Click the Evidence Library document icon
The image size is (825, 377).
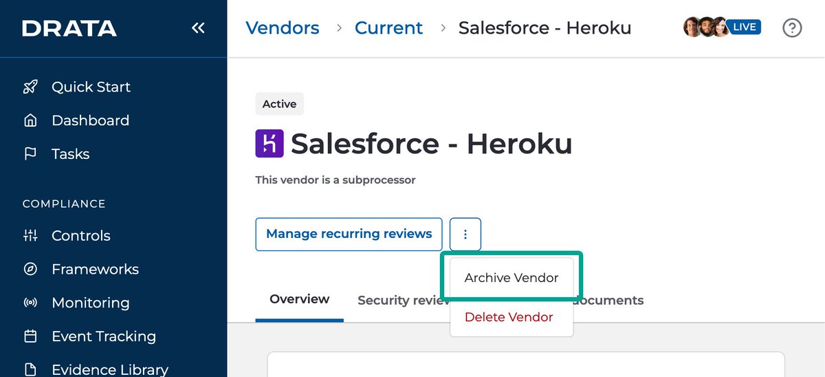pyautogui.click(x=30, y=369)
